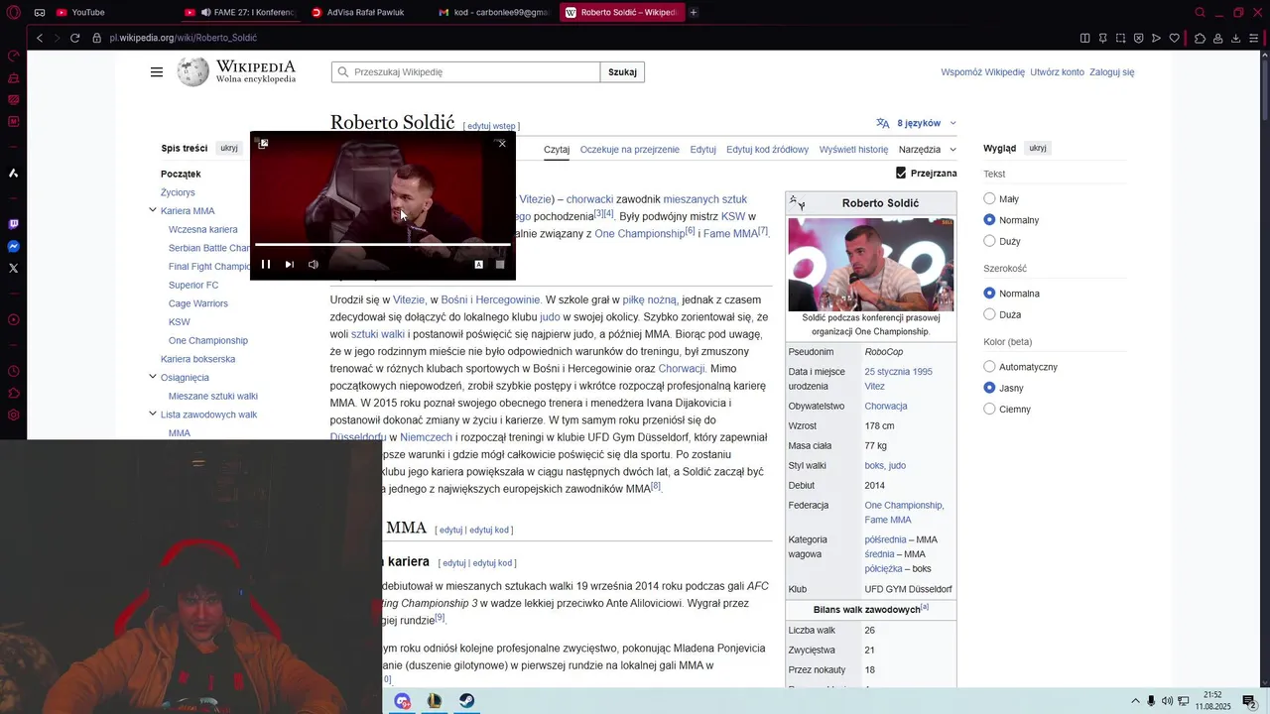Open browsing history clock in sidebar
Viewport: 1270px width, 714px height.
pyautogui.click(x=13, y=372)
